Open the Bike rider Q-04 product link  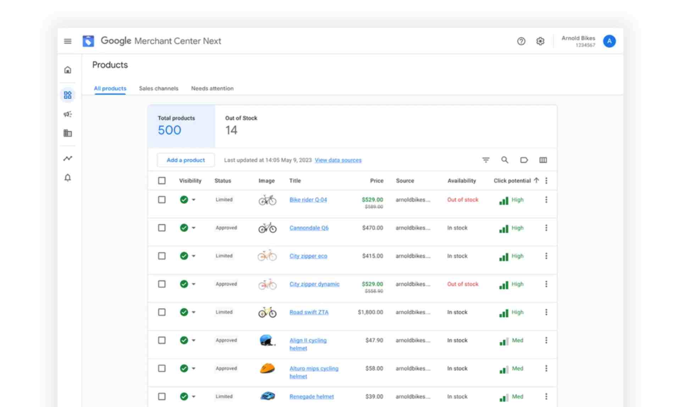pos(308,200)
